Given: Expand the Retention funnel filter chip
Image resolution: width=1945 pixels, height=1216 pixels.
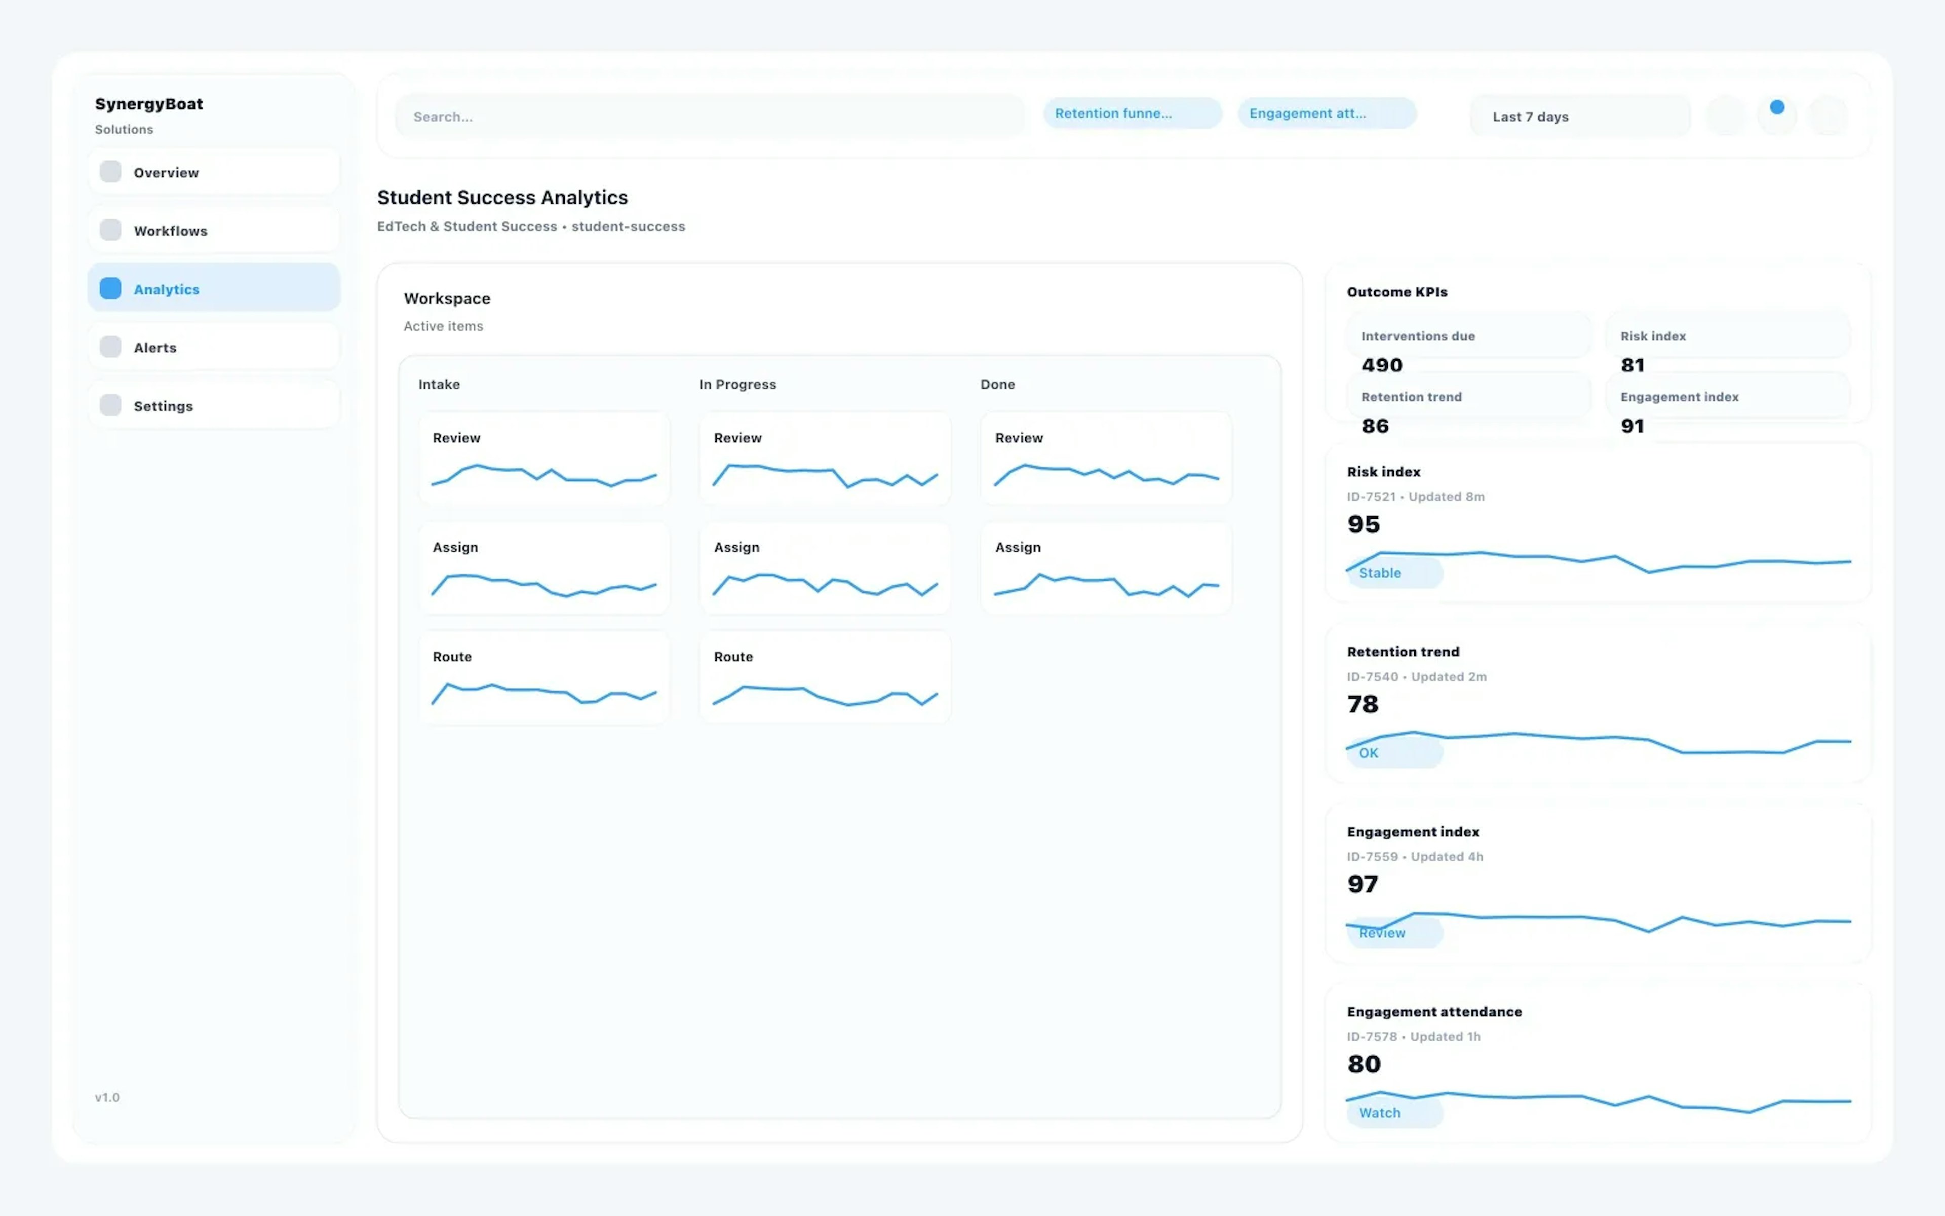Looking at the screenshot, I should click(1132, 112).
